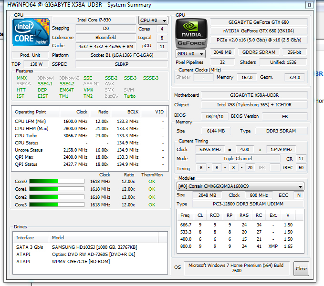
Task: Select the SAMSUNG HD103SJ drive row
Action: (90, 247)
